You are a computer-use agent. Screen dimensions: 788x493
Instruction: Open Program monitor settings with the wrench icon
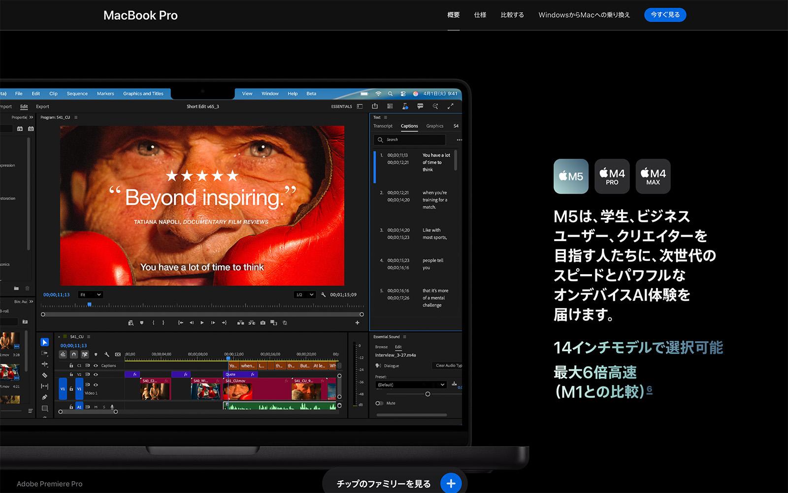pyautogui.click(x=323, y=294)
